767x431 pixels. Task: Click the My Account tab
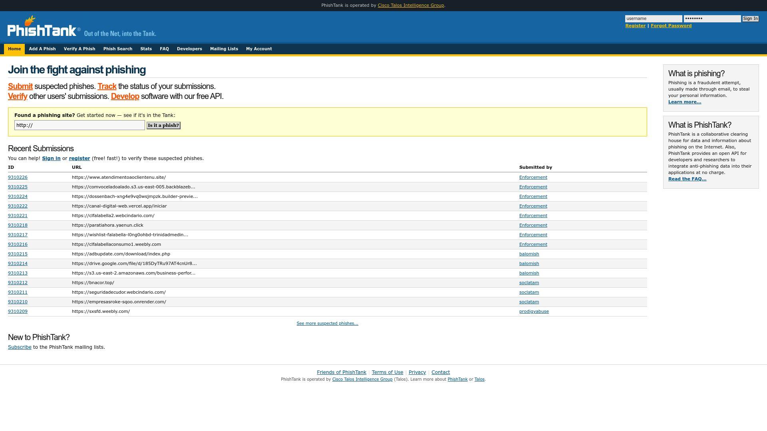click(x=258, y=49)
